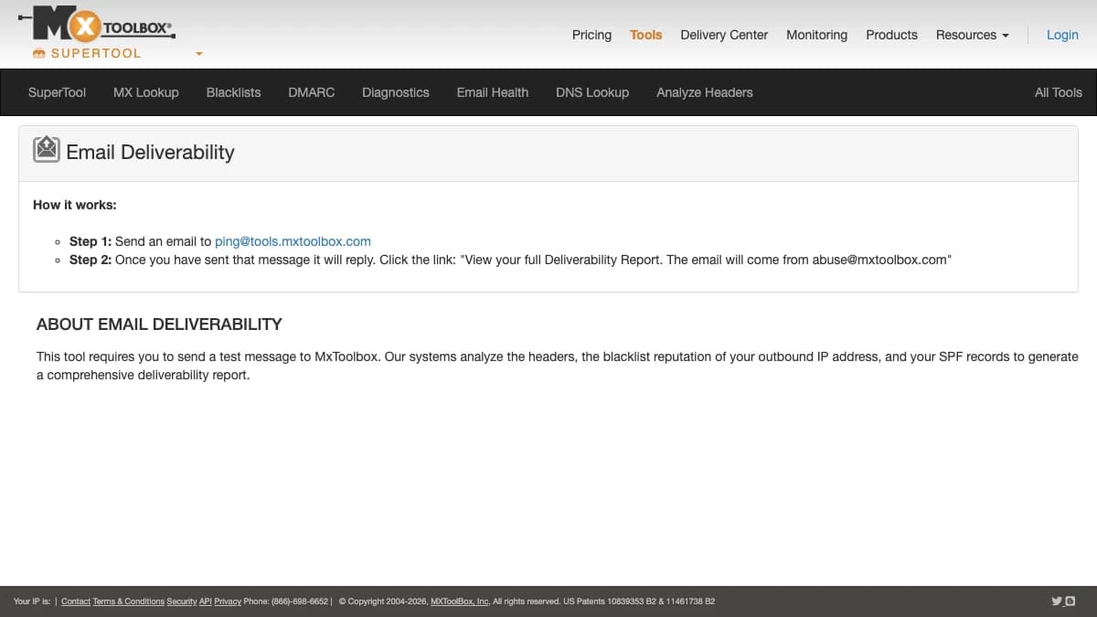Open the Monitoring page

pyautogui.click(x=816, y=35)
